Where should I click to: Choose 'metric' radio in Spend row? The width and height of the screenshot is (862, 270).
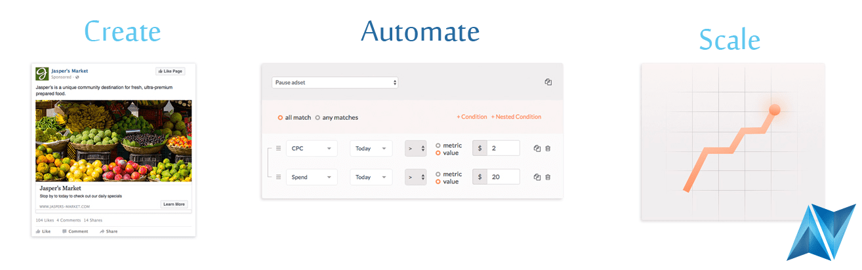[438, 174]
